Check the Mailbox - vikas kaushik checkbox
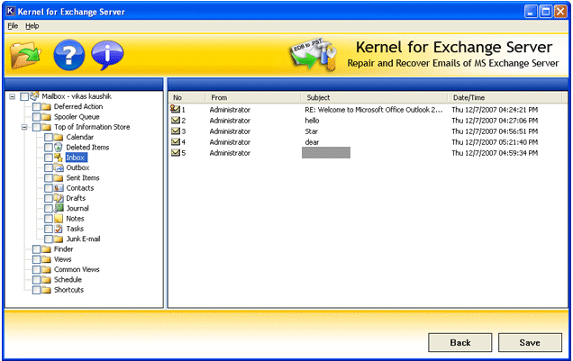Screen dimensions: 573x361 (x=24, y=96)
